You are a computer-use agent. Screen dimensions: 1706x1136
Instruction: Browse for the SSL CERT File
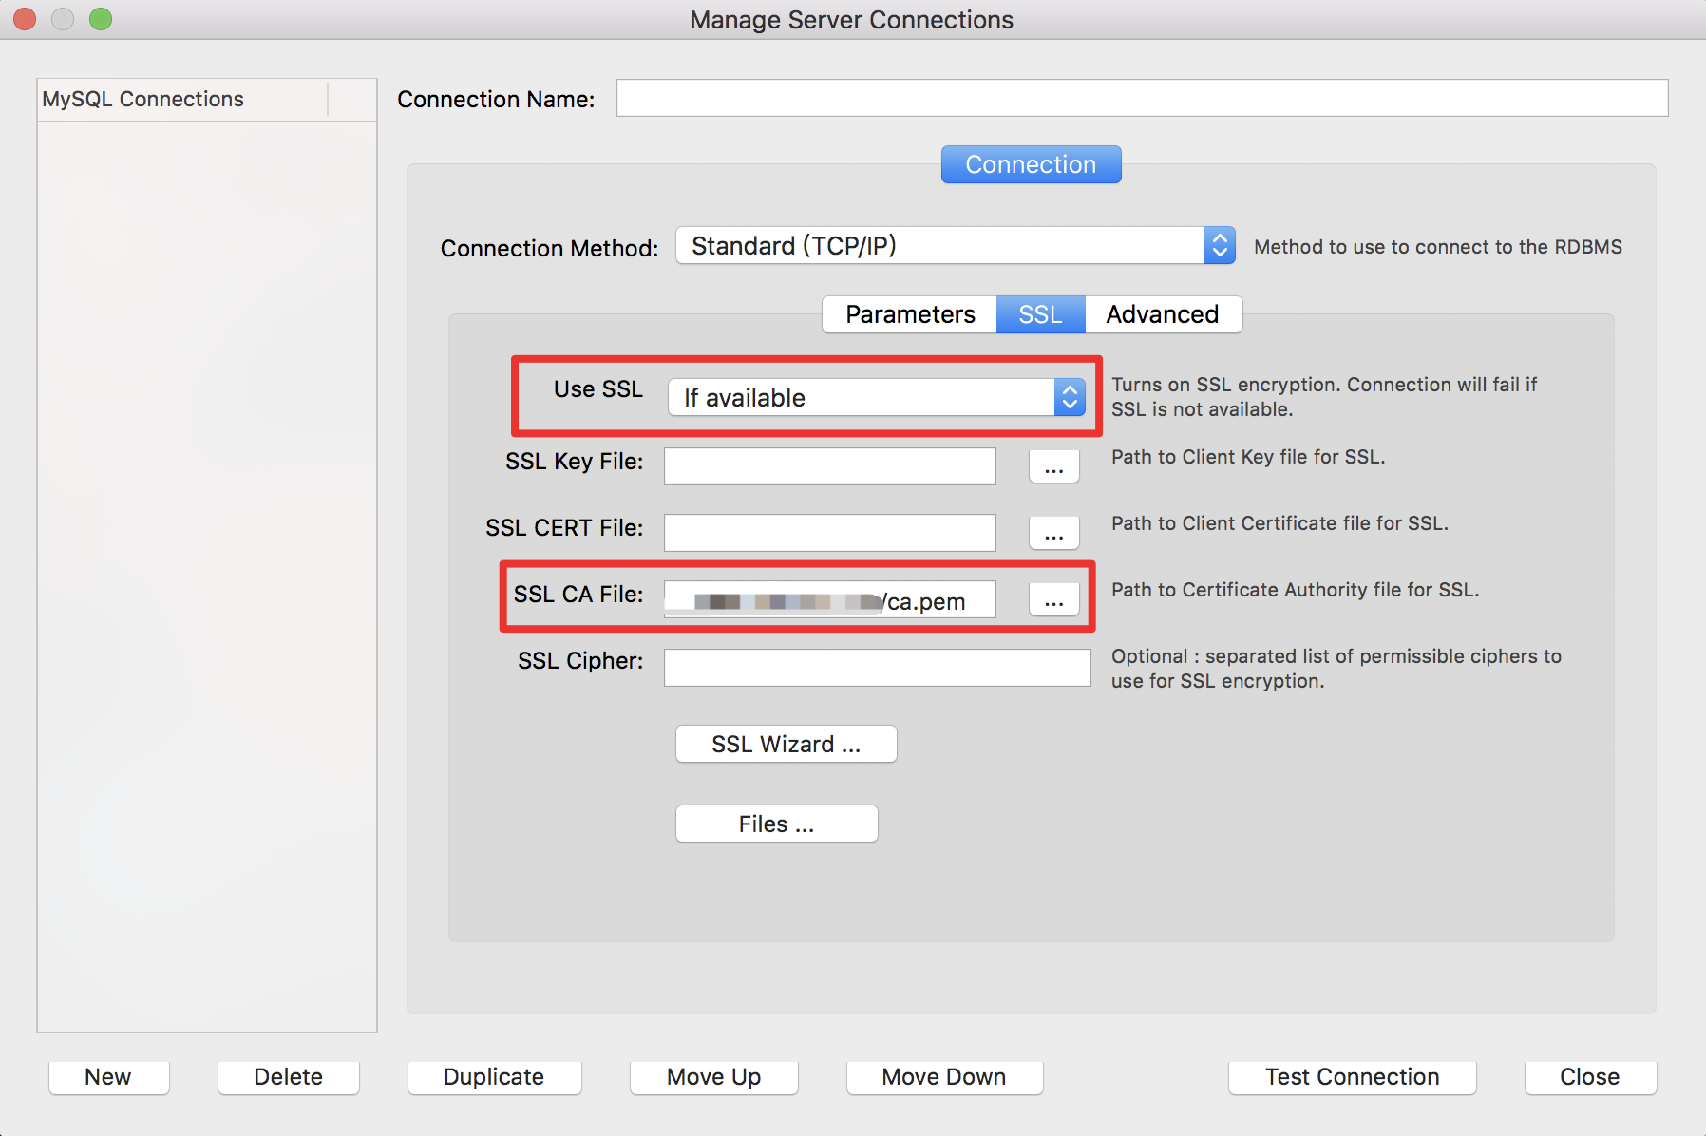[x=1054, y=533]
